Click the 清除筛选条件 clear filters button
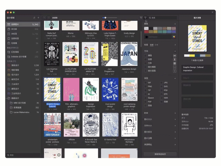 tap(160, 154)
